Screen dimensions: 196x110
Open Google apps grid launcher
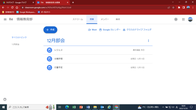pyautogui.click(x=183, y=19)
